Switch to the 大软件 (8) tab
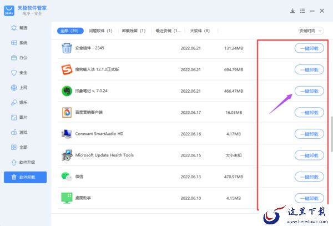The width and height of the screenshot is (333, 226). click(200, 31)
